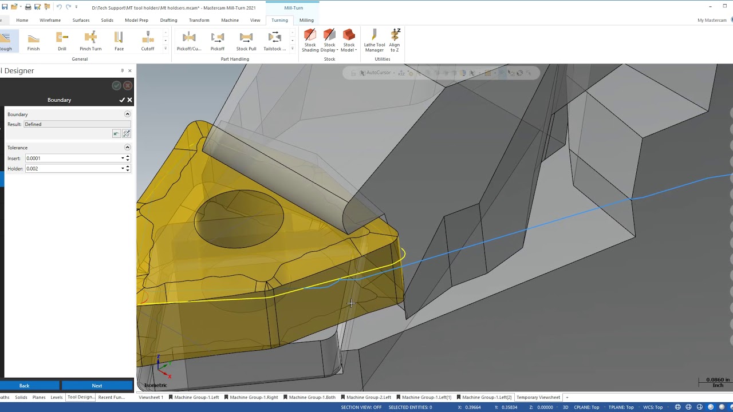Click the red round cancel button
This screenshot has width=733, height=412.
pos(128,85)
